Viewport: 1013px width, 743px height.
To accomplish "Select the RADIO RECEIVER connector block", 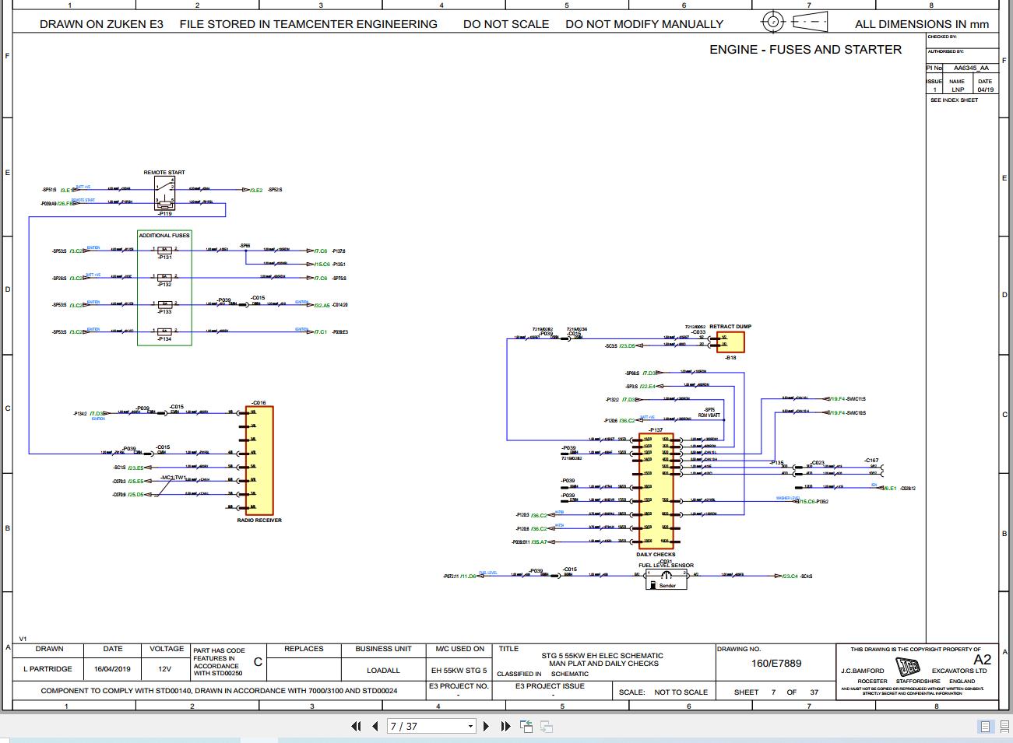I will (x=258, y=459).
